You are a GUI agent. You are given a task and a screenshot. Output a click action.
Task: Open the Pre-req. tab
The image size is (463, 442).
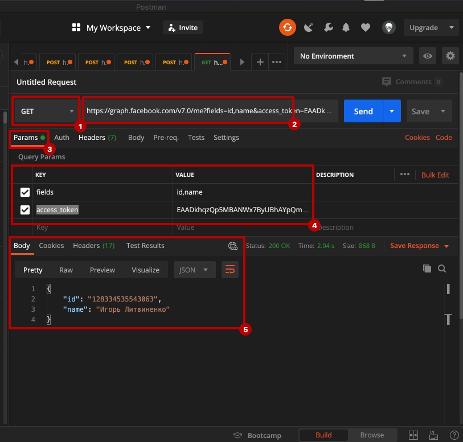166,138
